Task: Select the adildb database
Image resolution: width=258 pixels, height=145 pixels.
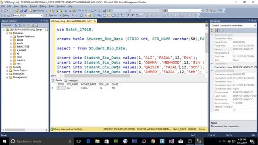Action: 20,40
